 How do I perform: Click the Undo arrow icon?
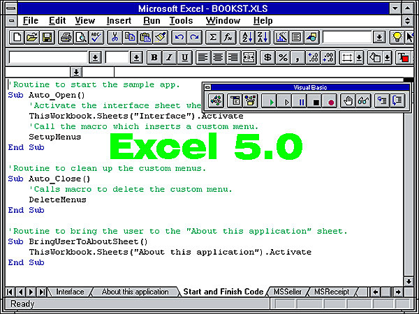[179, 38]
